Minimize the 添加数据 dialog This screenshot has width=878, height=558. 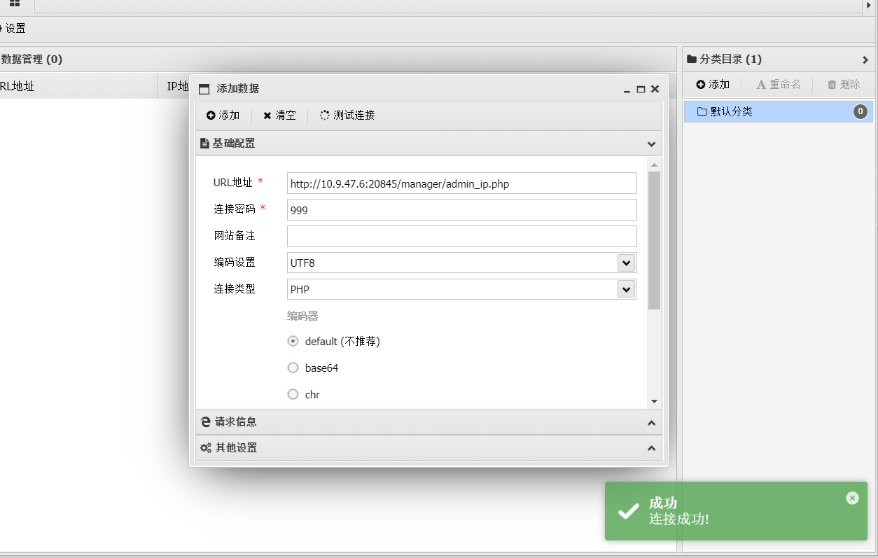627,90
